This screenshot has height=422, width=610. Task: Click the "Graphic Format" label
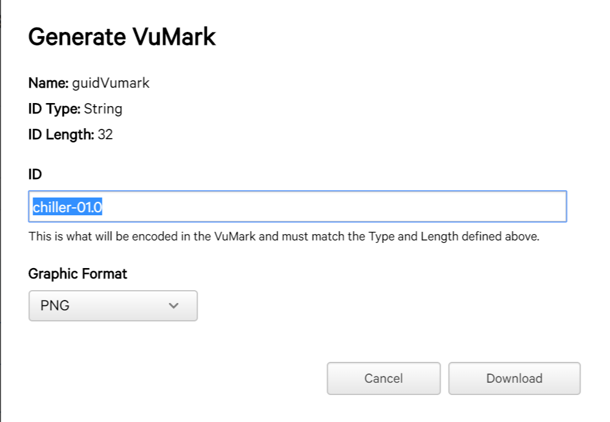coord(78,274)
